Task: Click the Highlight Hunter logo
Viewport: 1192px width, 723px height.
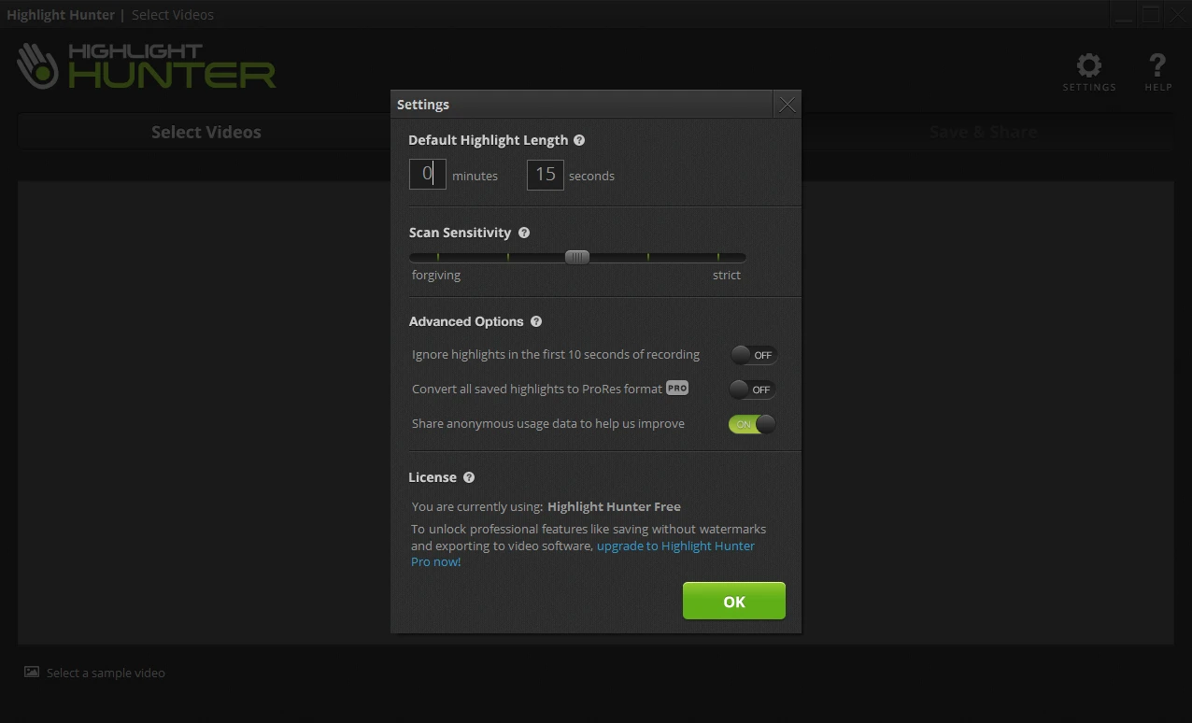Action: coord(147,65)
